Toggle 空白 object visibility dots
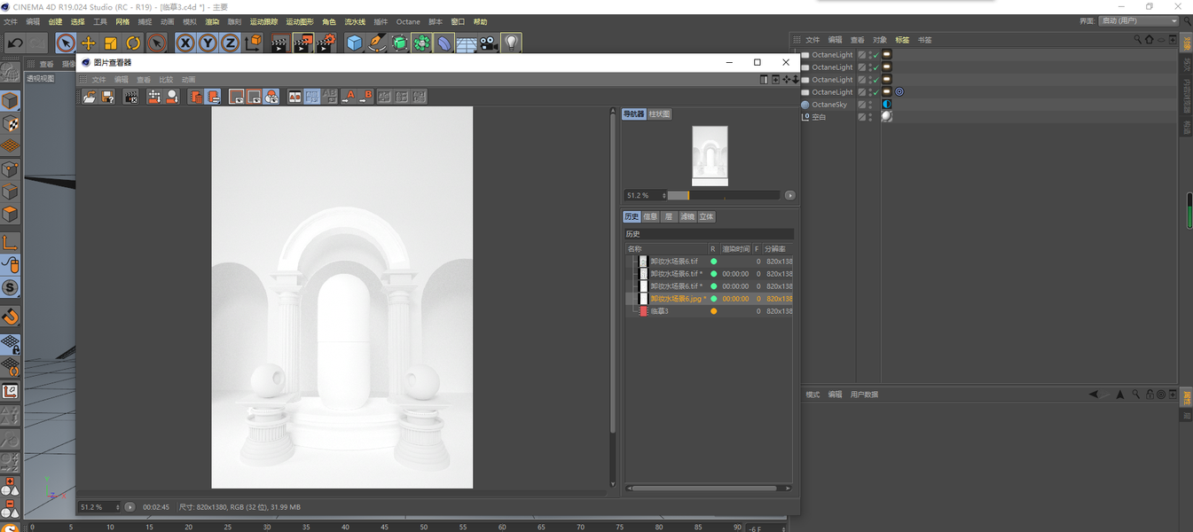1193x532 pixels. point(869,117)
